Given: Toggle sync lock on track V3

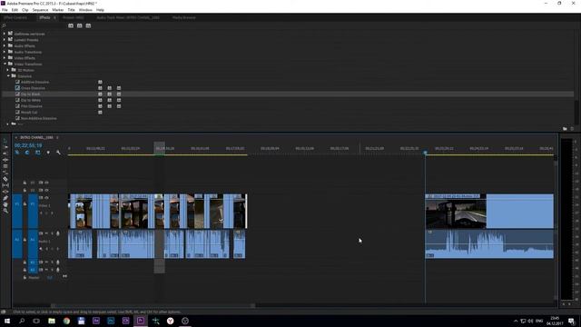Looking at the screenshot, I should pos(41,183).
